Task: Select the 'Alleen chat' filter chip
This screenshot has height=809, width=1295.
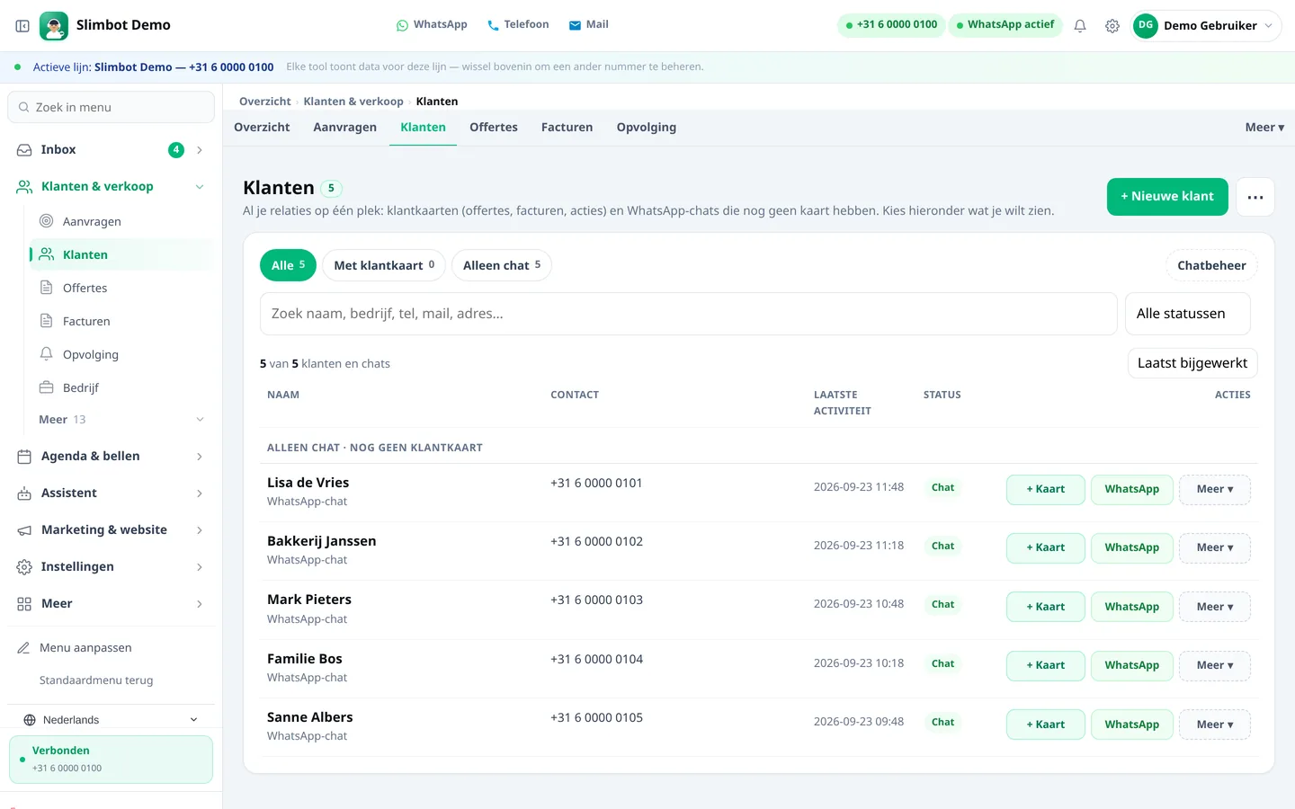Action: tap(502, 265)
